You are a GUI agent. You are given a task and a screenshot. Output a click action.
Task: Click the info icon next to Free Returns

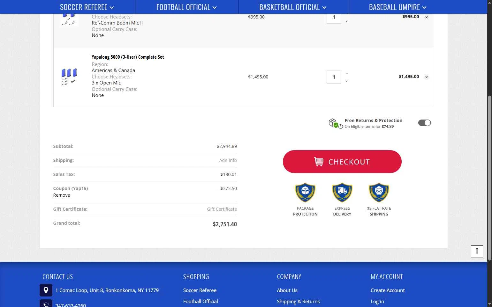pos(341,127)
